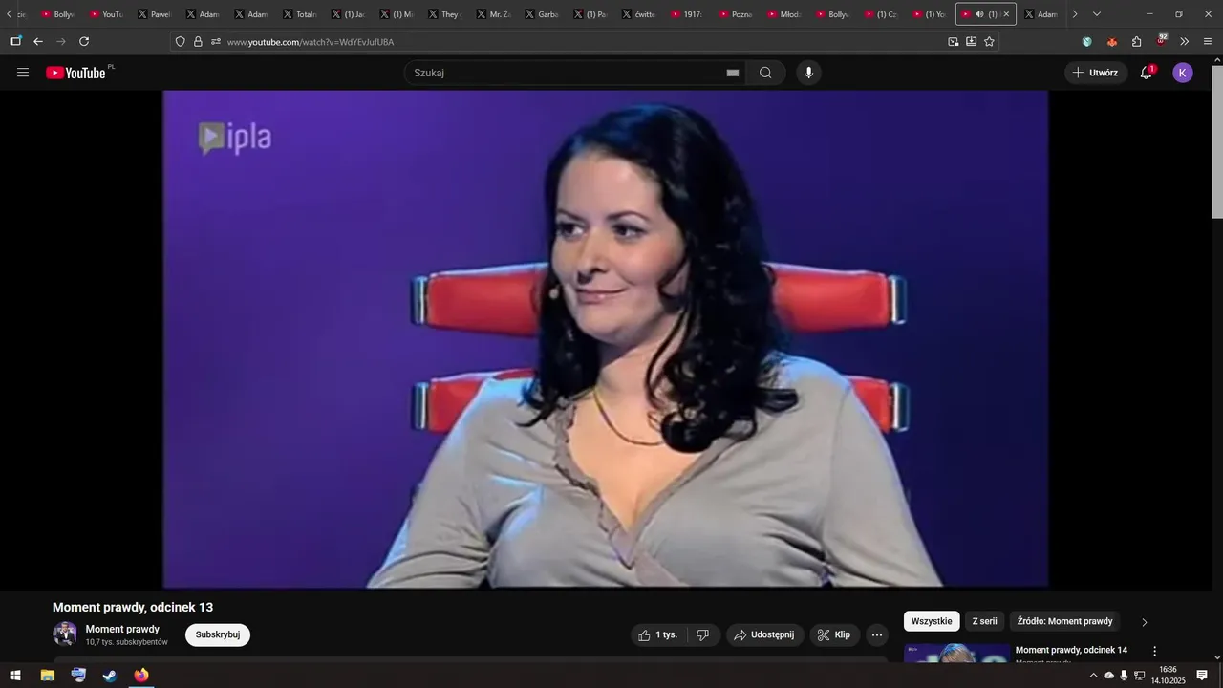
Task: Subscribe with the Subskrybuj button
Action: point(218,634)
